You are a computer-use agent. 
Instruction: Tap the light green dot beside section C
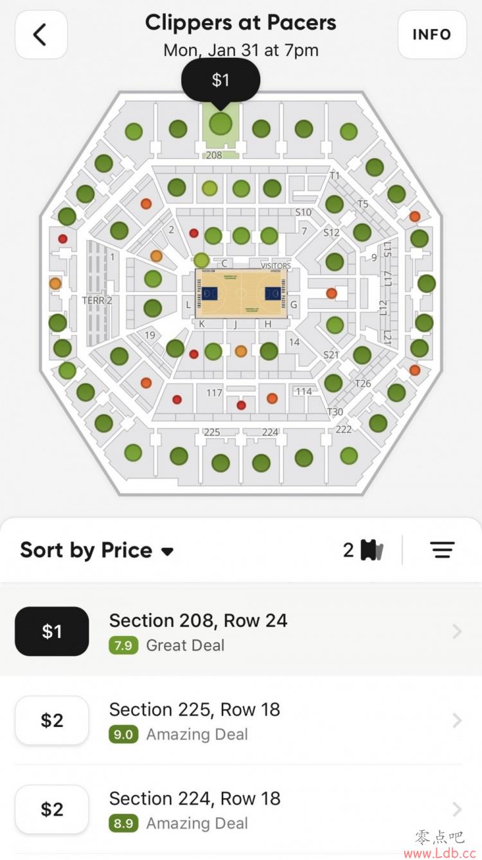[x=202, y=261]
